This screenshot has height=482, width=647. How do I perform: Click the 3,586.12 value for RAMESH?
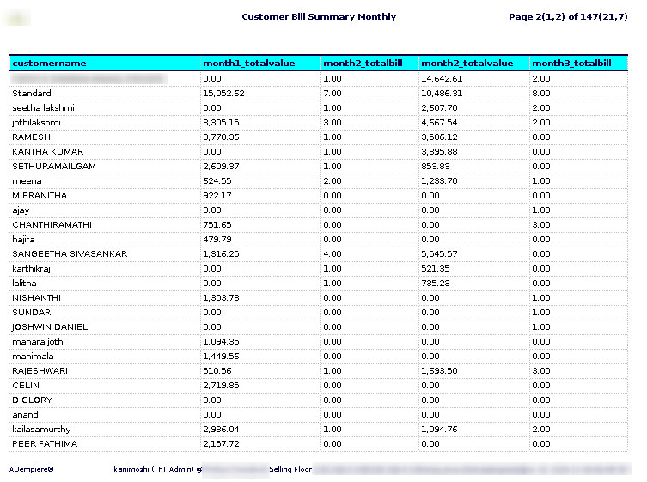(x=439, y=137)
